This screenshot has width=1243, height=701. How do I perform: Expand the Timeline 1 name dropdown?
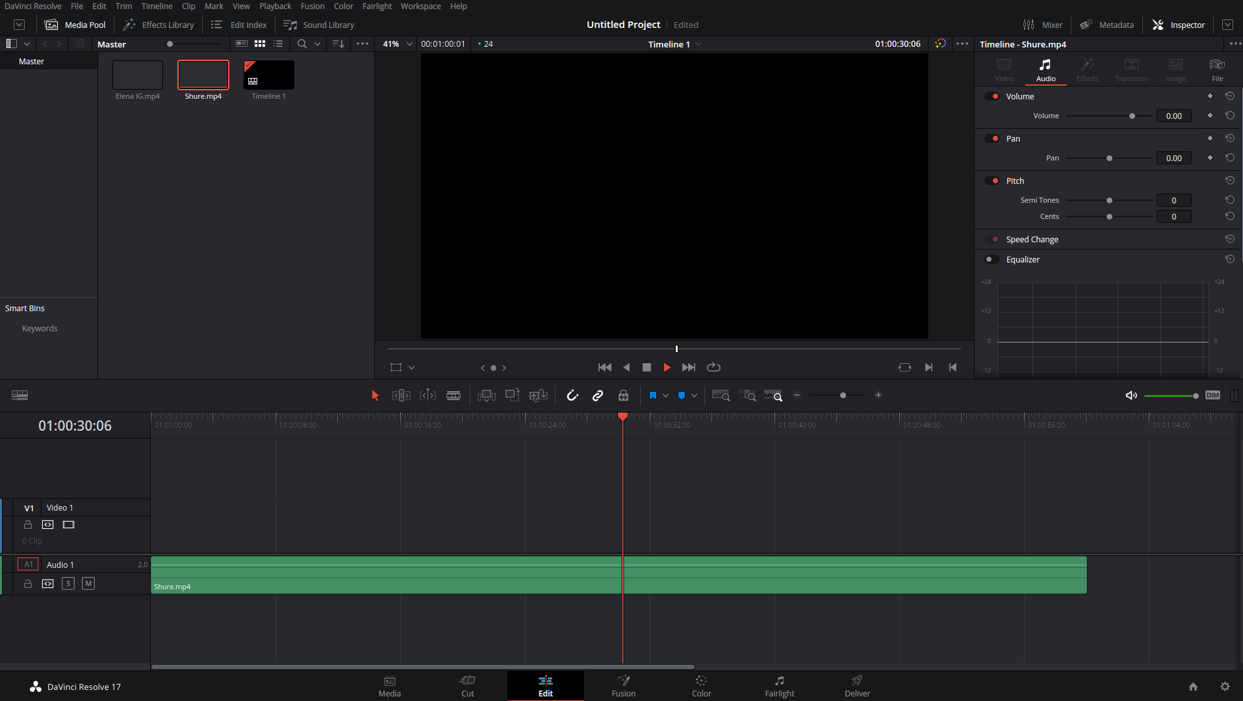[698, 44]
